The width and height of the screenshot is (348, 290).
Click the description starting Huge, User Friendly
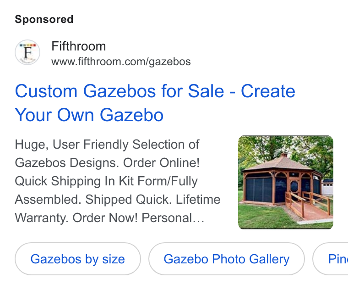(x=118, y=181)
